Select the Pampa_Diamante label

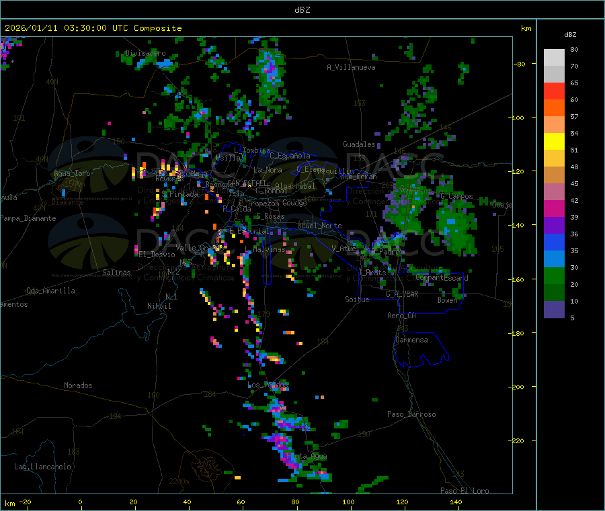[28, 218]
